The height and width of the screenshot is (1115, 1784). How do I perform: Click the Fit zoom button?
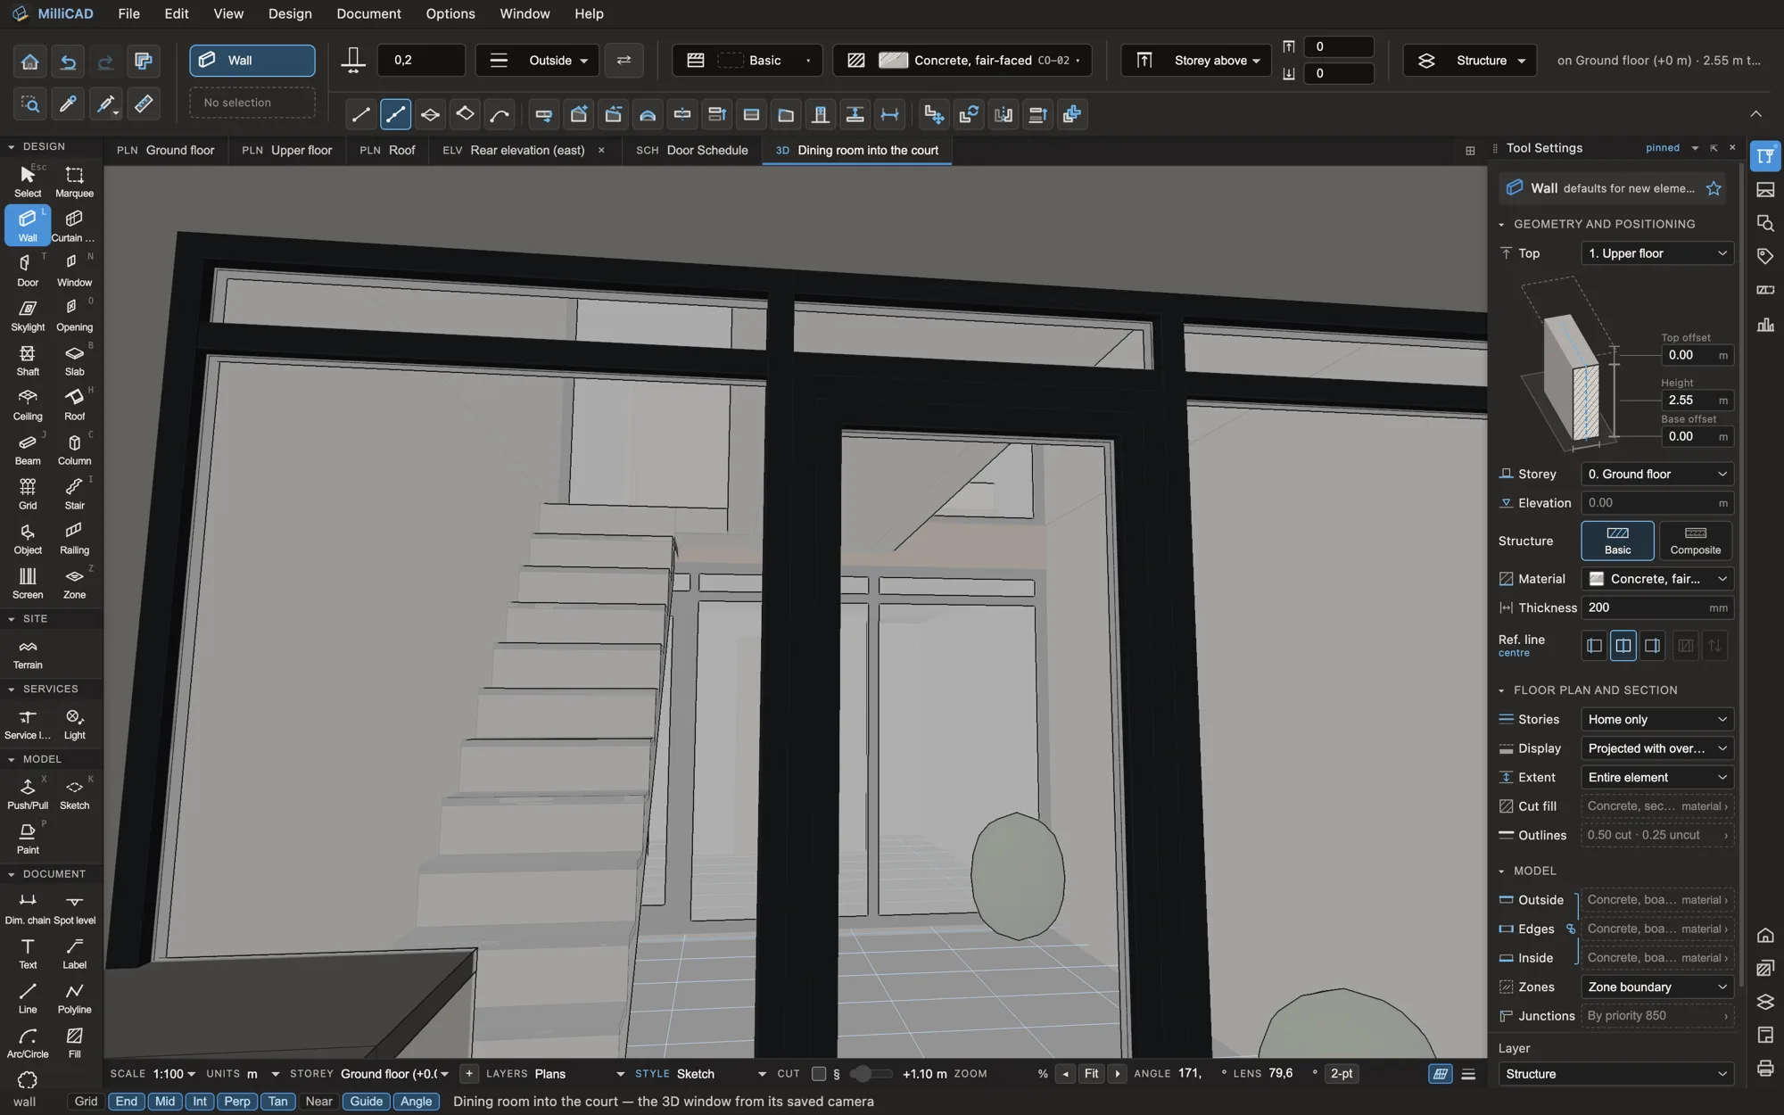(x=1091, y=1073)
